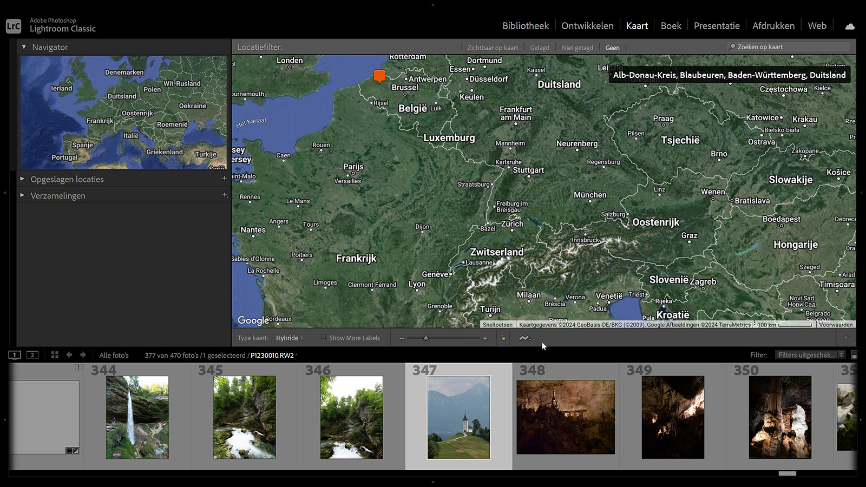Select cave photo thumbnail 348

click(566, 417)
